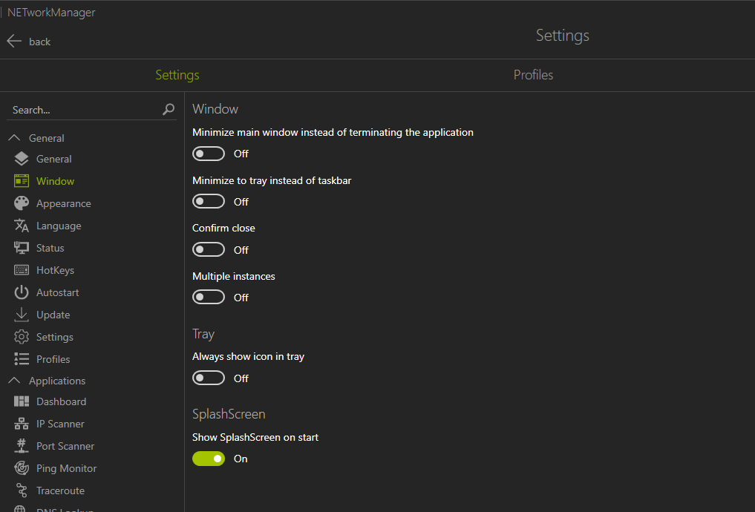
Task: Collapse the Applications sidebar group
Action: 14,381
